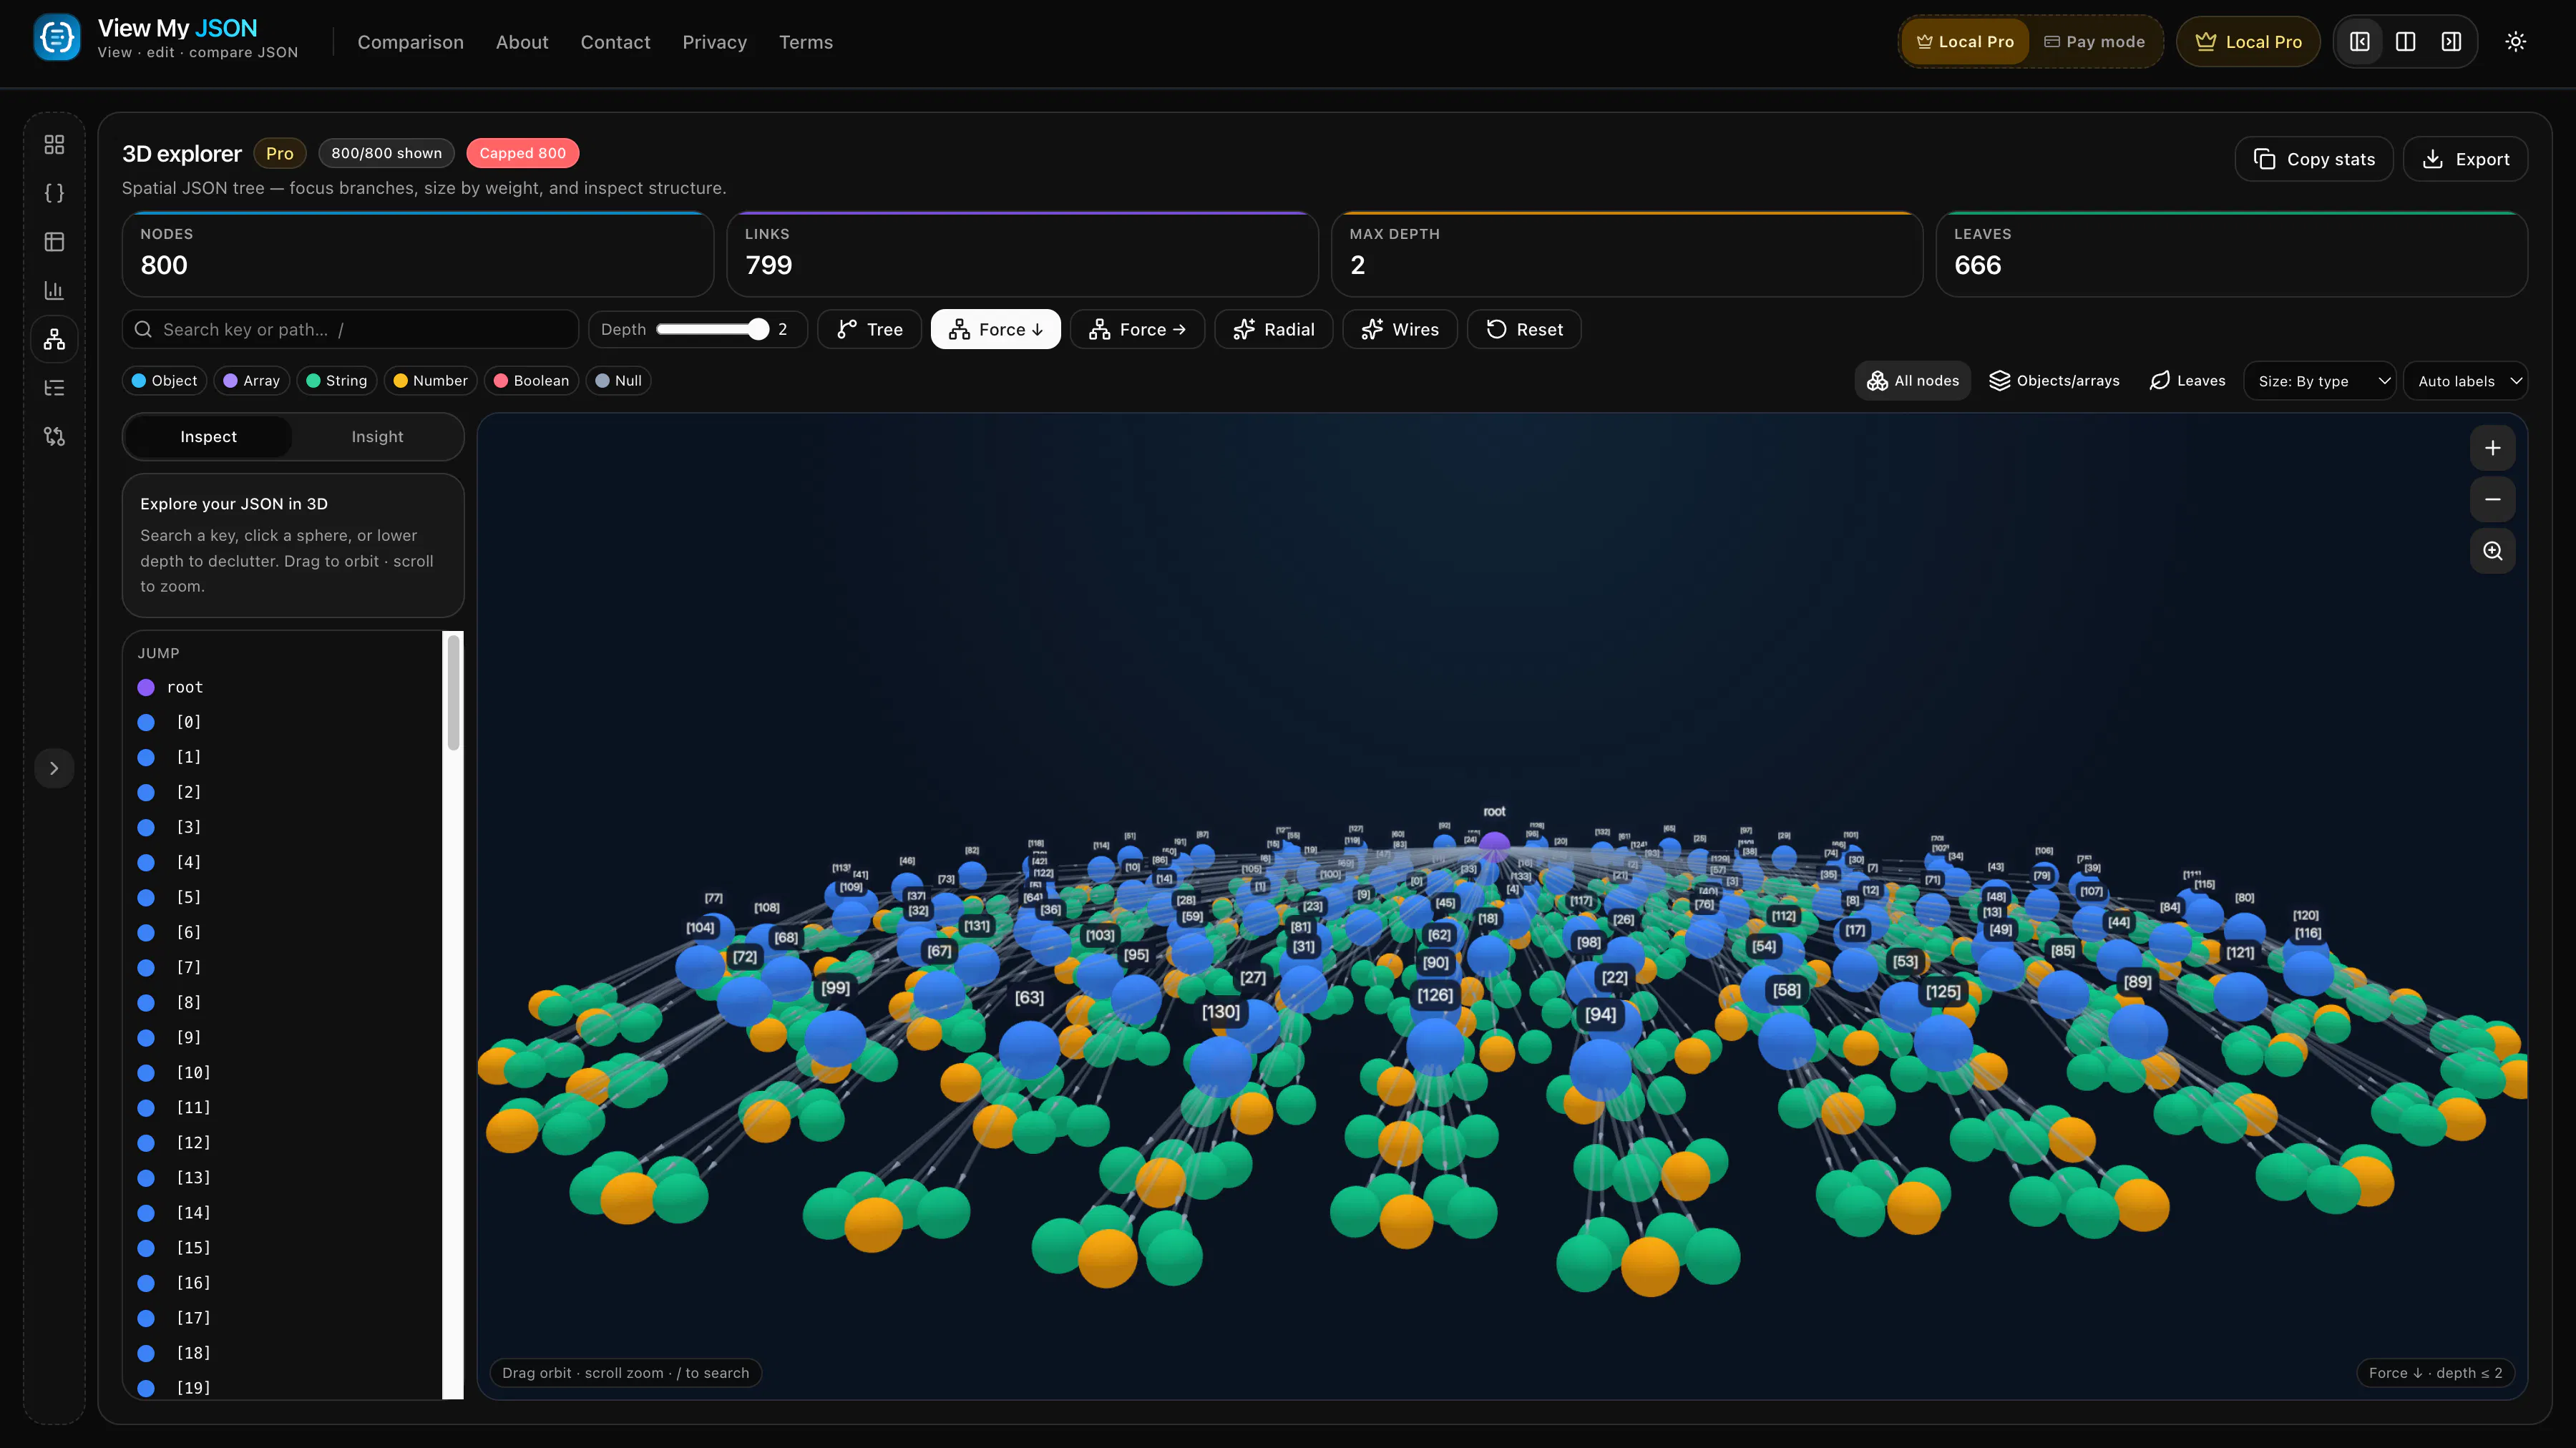Screen dimensions: 2576x1448
Task: Select the split column layout icon
Action: [2406, 42]
